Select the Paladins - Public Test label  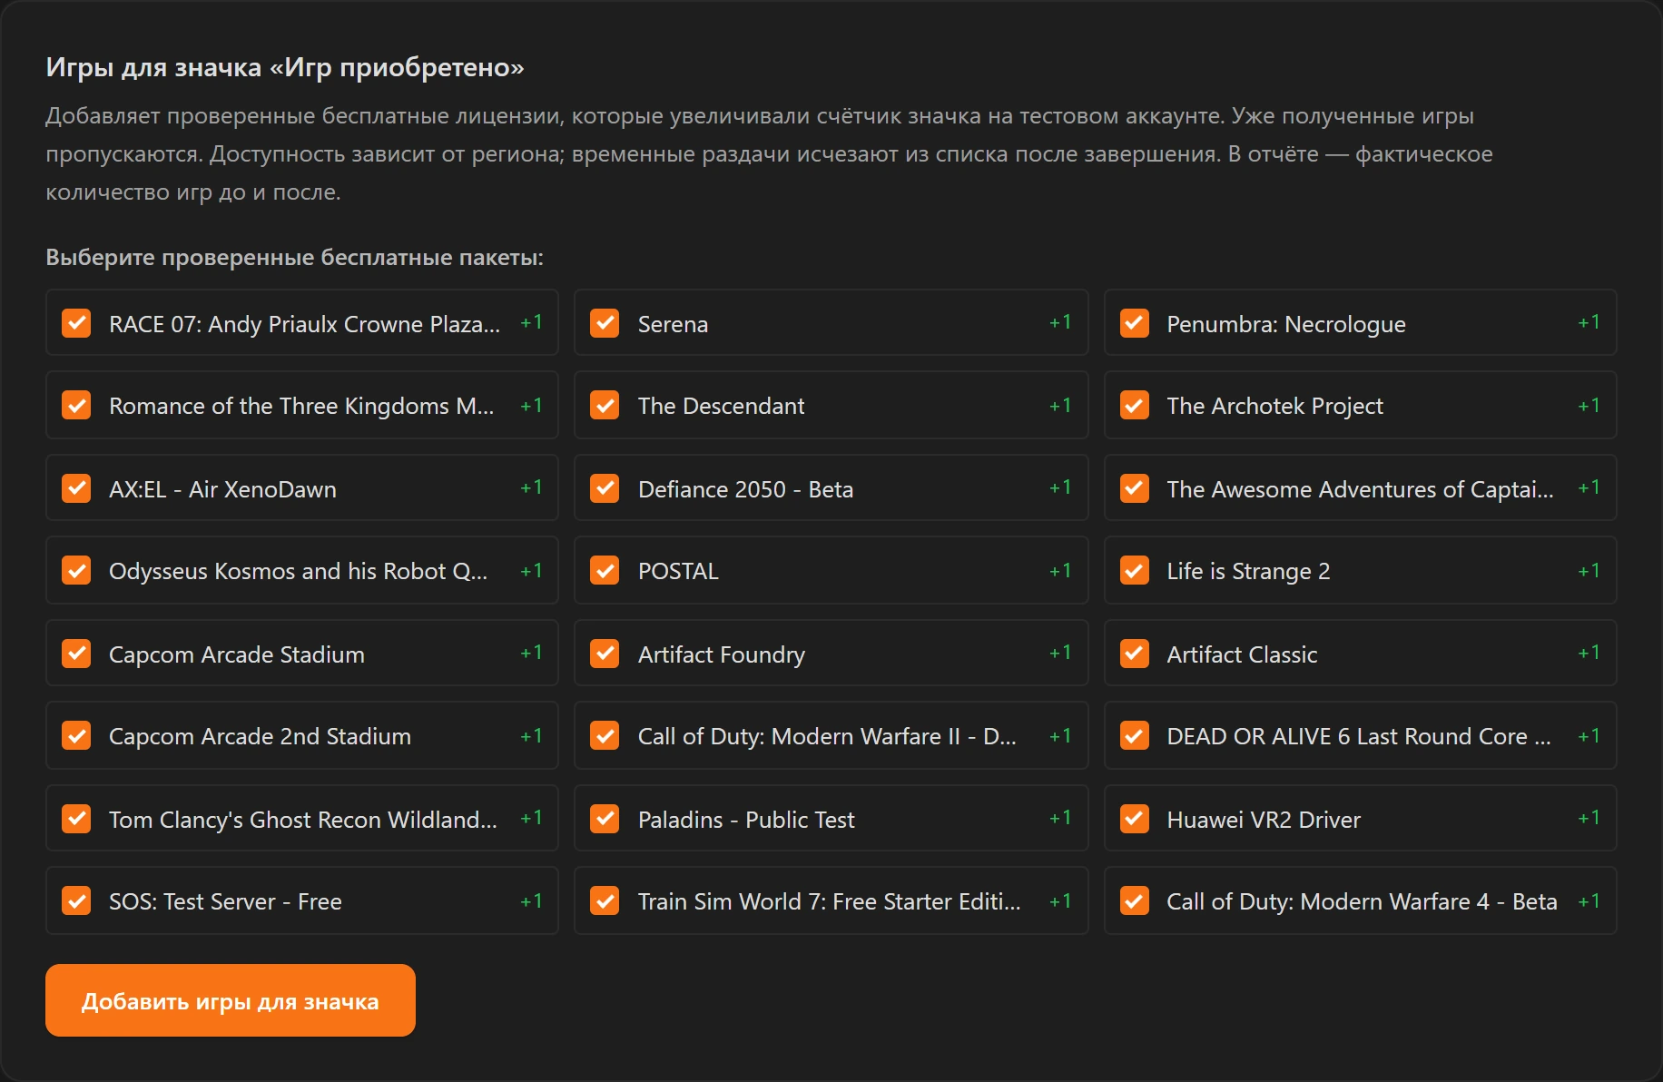[746, 820]
